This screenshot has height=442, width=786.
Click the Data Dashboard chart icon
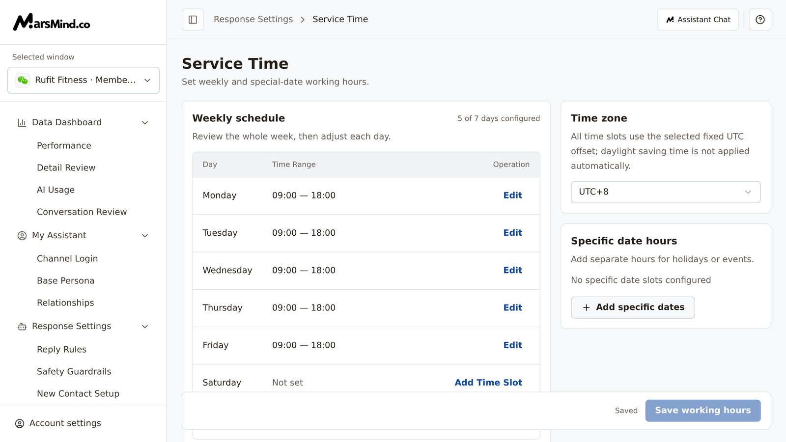[22, 123]
